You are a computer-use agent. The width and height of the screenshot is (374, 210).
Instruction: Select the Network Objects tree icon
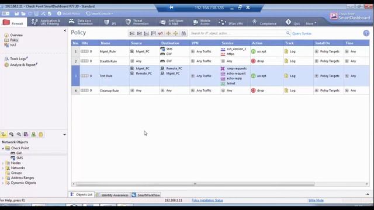pos(4,134)
